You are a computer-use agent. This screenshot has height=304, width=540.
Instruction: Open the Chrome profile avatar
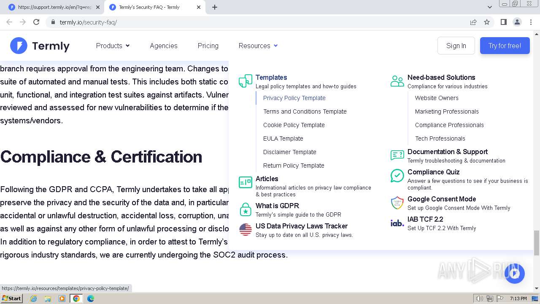(x=517, y=22)
